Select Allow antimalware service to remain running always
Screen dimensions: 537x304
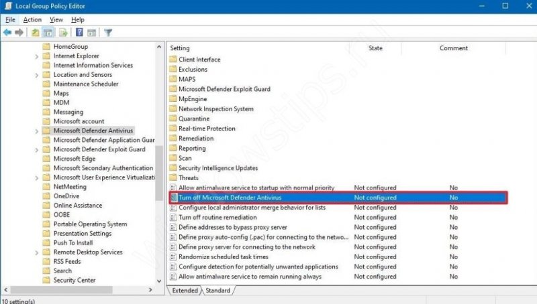[x=250, y=277]
